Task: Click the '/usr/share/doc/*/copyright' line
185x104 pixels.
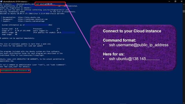Action: (22, 55)
